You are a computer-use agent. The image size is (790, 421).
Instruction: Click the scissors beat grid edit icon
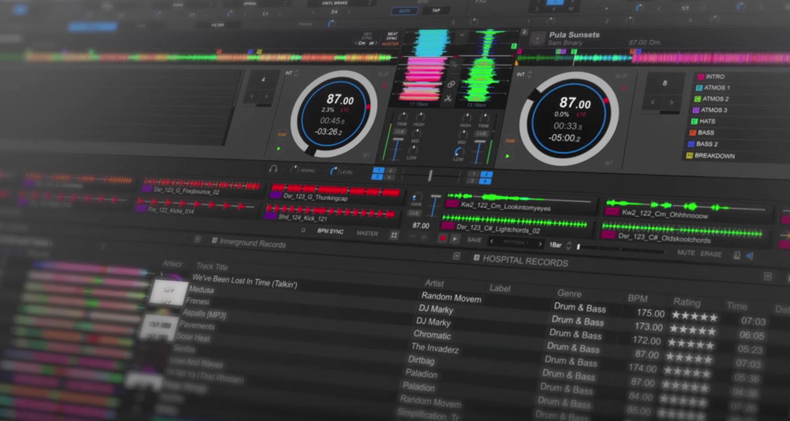449,98
